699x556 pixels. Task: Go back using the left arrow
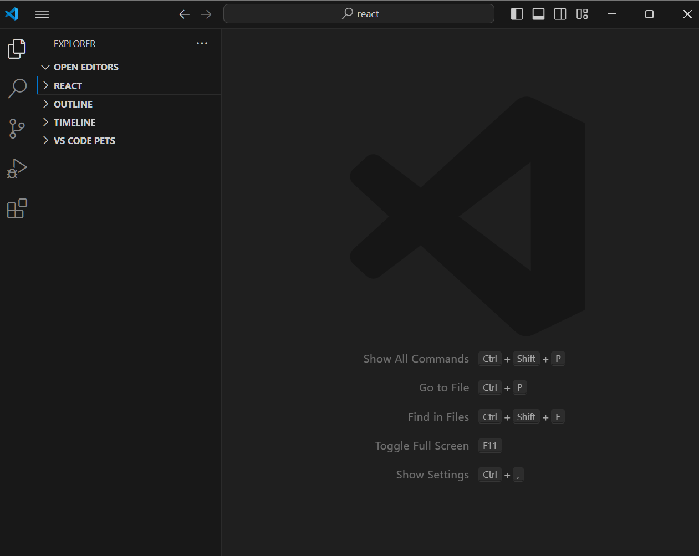185,14
